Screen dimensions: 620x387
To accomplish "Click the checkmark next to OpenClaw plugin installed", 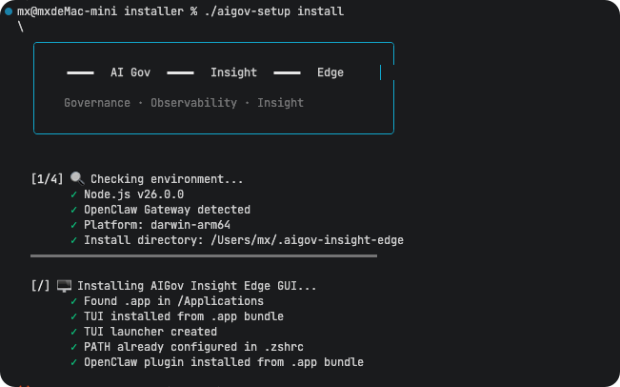I will pyautogui.click(x=74, y=362).
